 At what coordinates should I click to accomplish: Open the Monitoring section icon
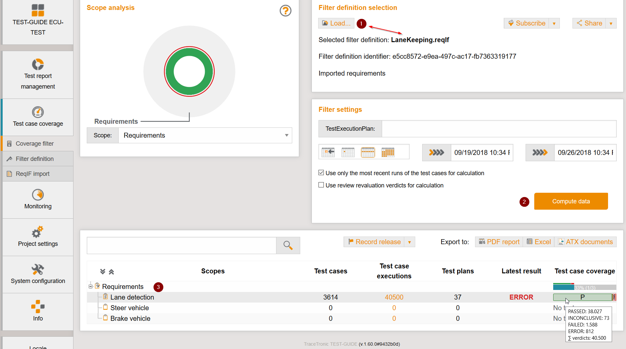(x=38, y=195)
